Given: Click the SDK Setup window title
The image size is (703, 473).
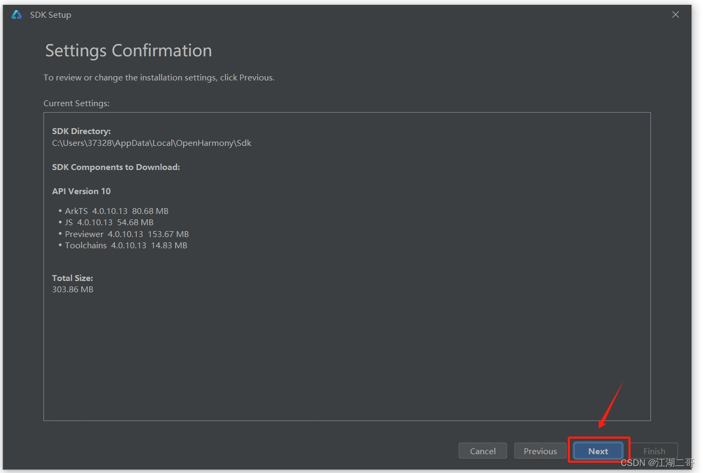Looking at the screenshot, I should [50, 14].
